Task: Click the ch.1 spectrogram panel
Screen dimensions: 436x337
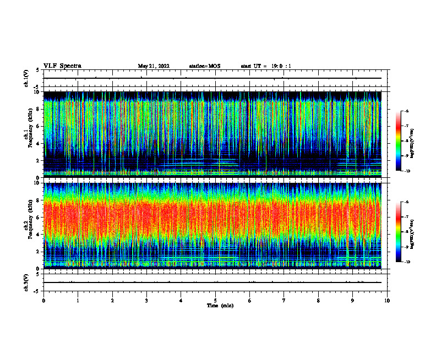Action: point(212,134)
